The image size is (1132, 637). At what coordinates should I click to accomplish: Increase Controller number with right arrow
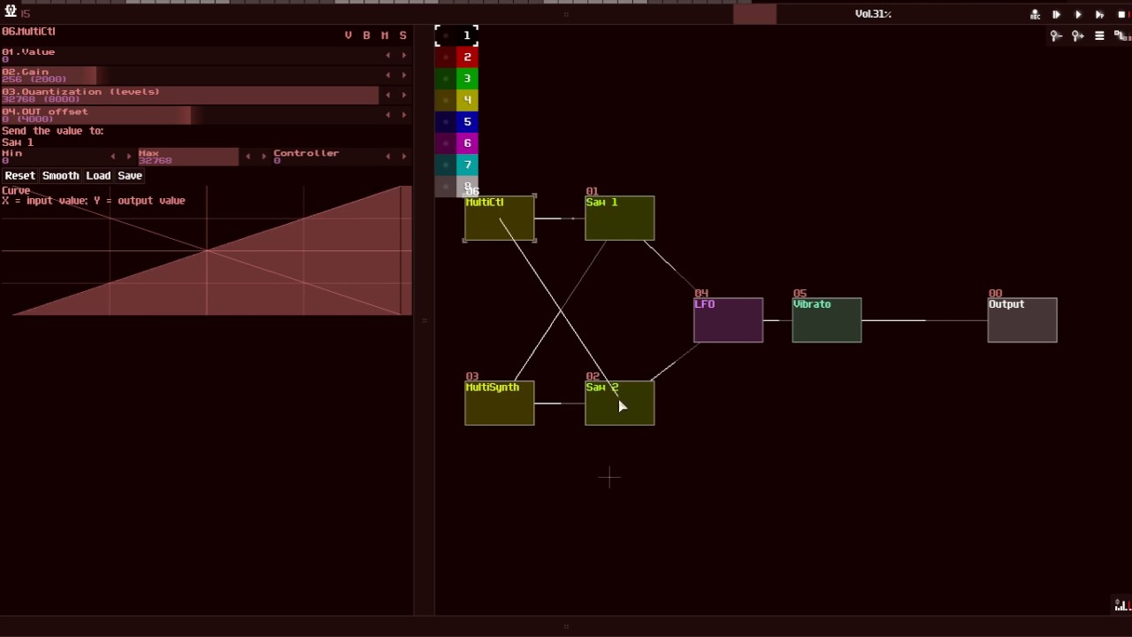tap(404, 157)
